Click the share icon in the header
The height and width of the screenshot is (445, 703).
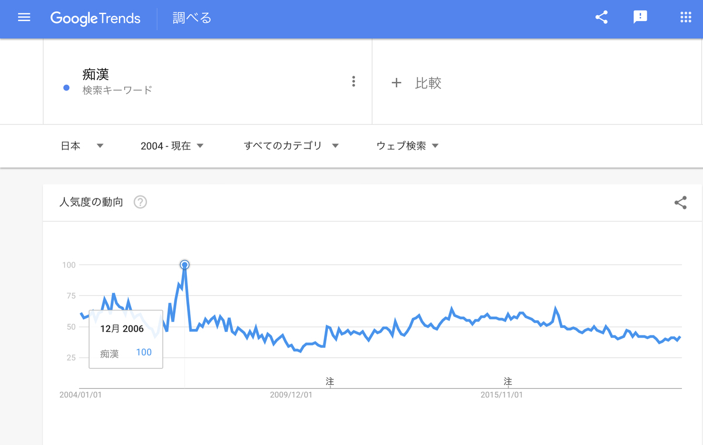601,17
